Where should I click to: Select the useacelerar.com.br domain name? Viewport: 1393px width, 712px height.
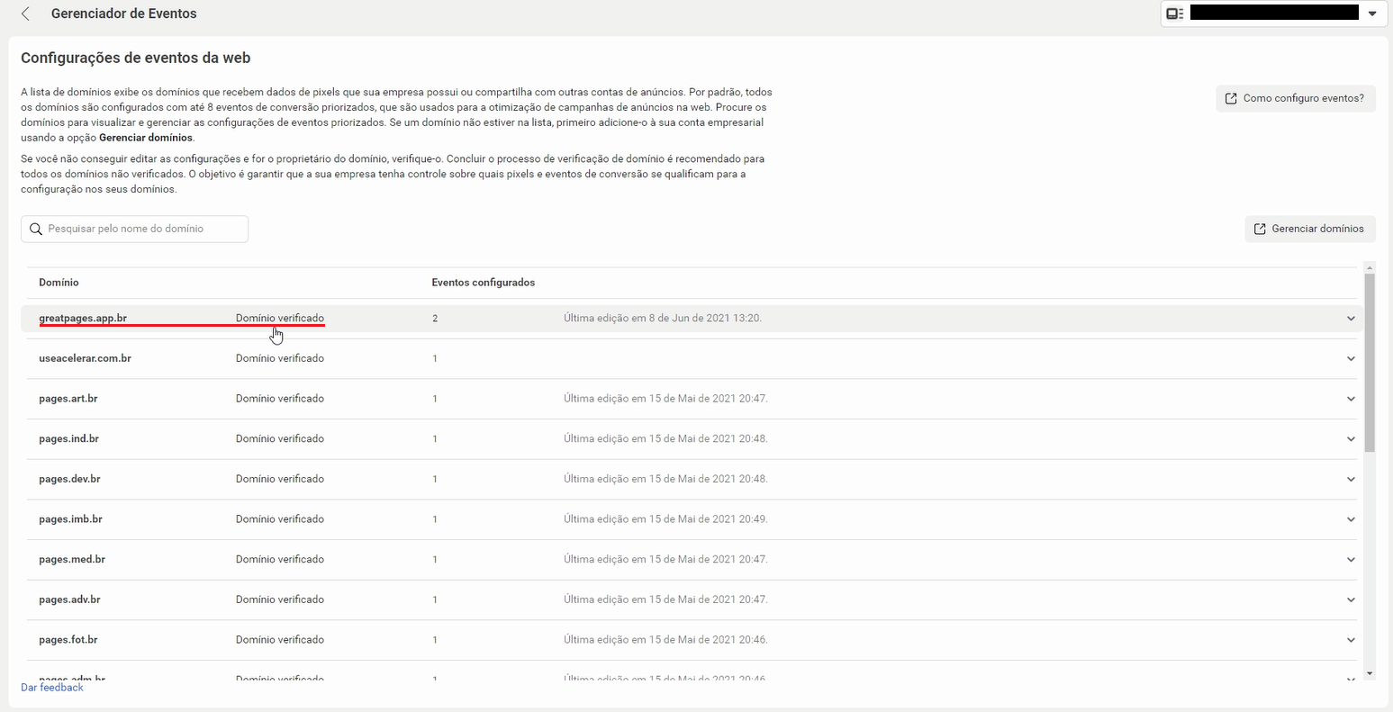85,358
